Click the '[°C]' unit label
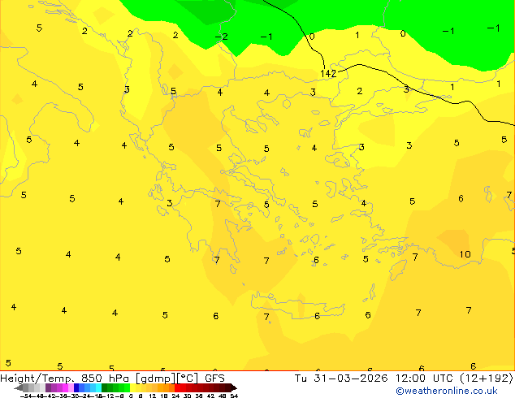 [188, 379]
